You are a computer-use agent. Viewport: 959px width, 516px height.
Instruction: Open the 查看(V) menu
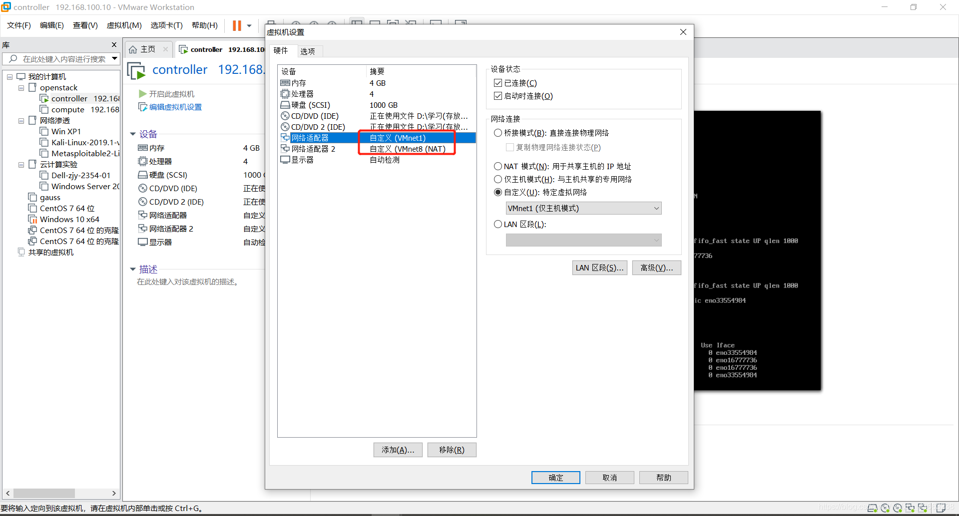click(85, 25)
